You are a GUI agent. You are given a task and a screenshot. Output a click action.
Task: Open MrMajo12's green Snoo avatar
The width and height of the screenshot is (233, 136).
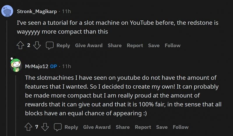pos(16,65)
